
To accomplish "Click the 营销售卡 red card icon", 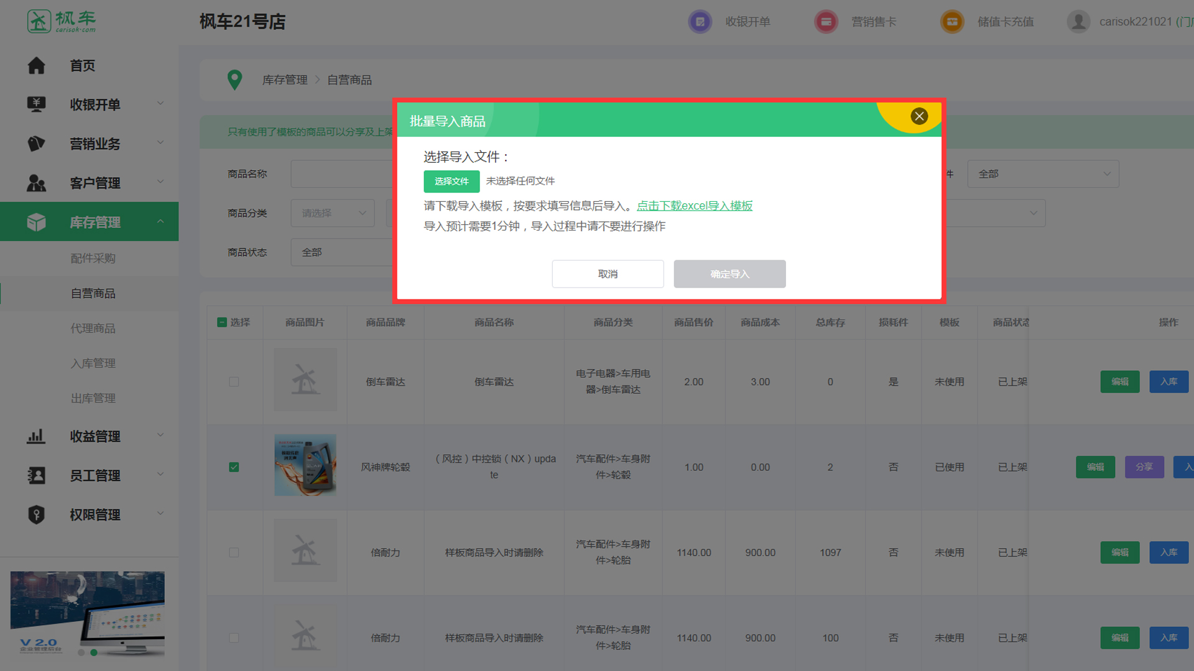I will (x=826, y=22).
